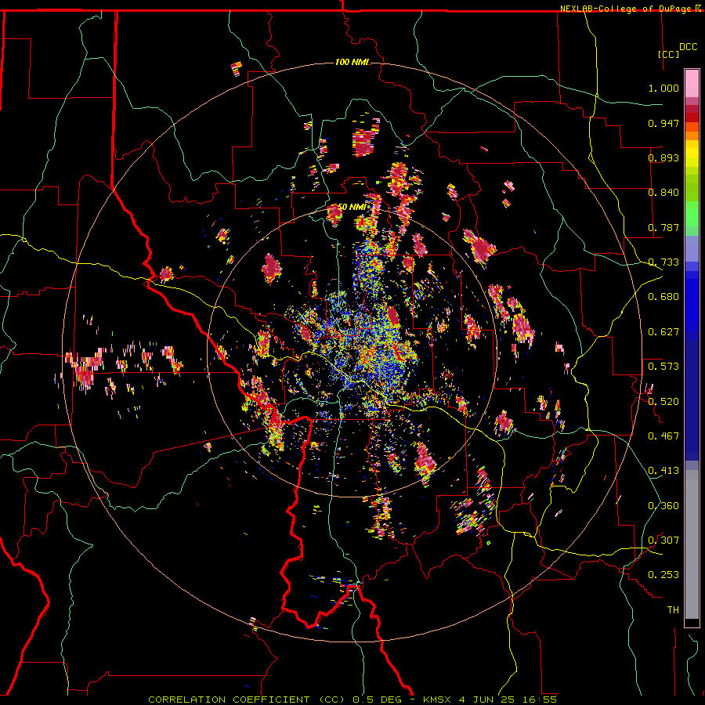Click the 0.360 legend value
705x705 pixels.
pos(663,506)
